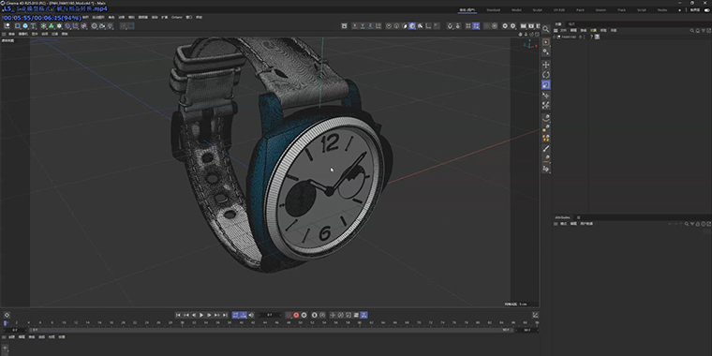The image size is (712, 356).
Task: Open the Object Manager hamburger menu
Action: pos(556,30)
